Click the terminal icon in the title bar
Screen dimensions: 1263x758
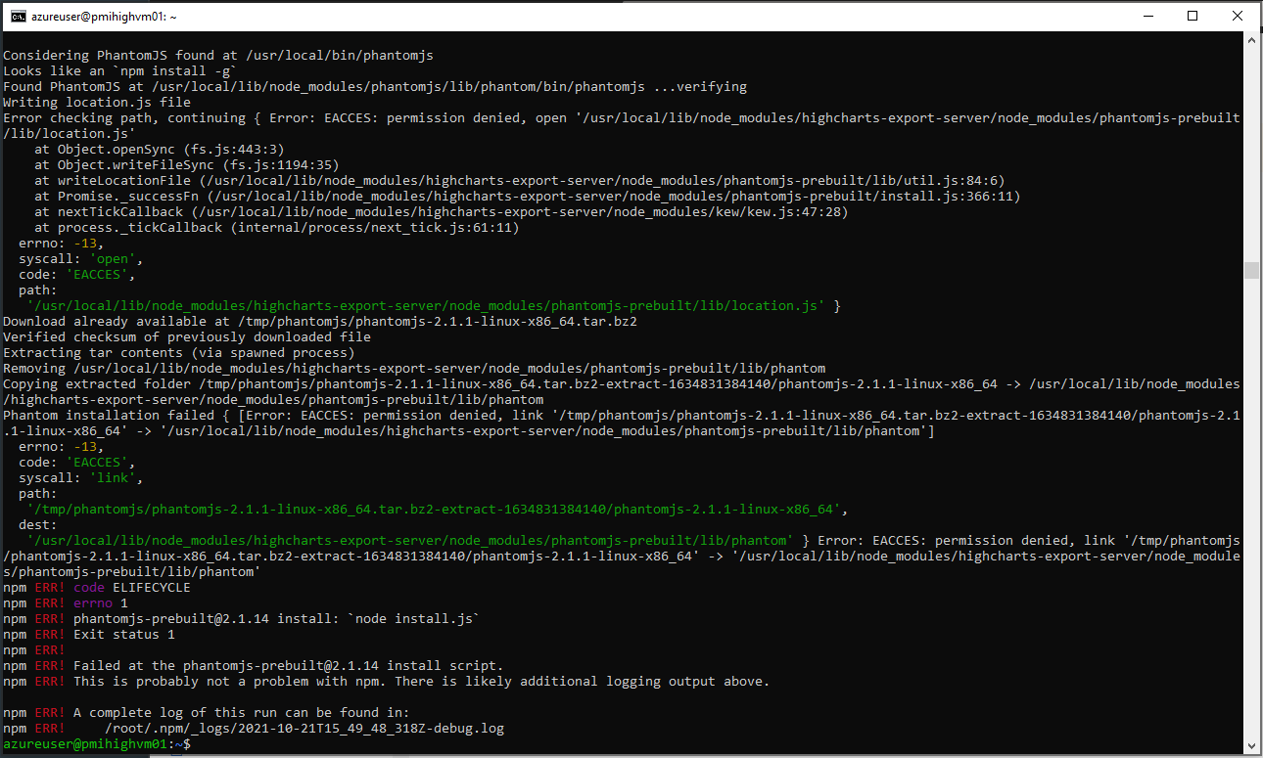point(18,16)
